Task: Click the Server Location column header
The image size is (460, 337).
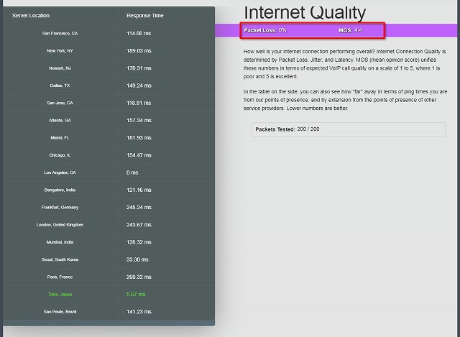Action: (31, 15)
